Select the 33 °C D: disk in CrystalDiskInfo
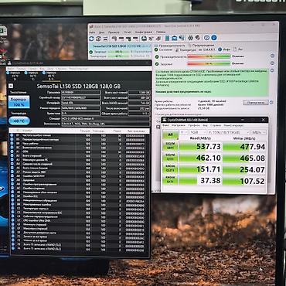 [14, 76]
